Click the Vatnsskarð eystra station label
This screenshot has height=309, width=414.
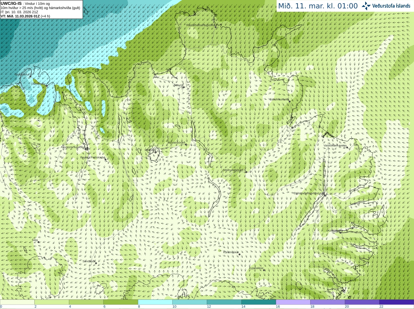[x=335, y=145]
